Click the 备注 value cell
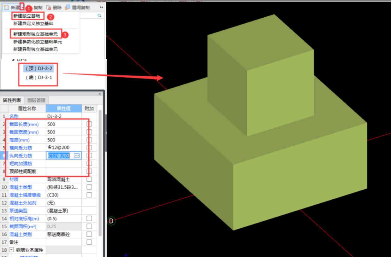 coord(64,242)
